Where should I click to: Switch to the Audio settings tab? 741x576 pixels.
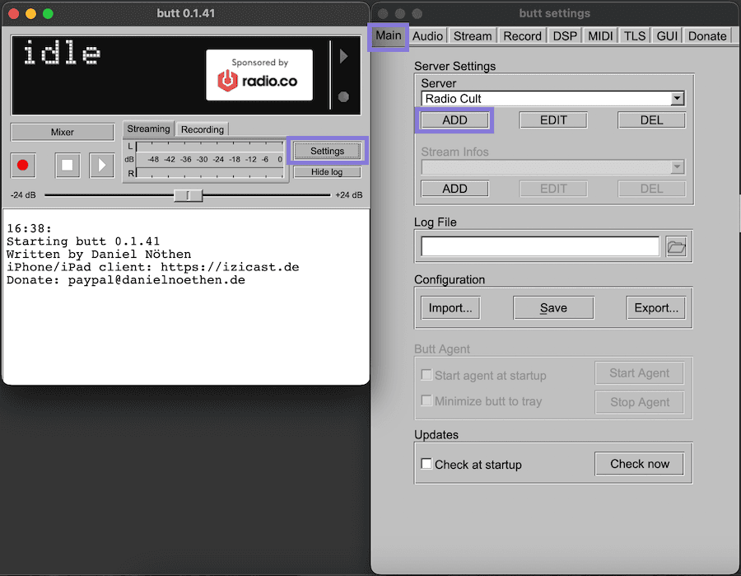coord(427,35)
